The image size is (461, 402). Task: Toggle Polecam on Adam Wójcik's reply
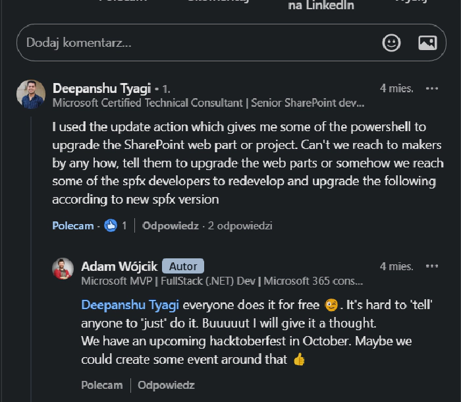point(101,385)
